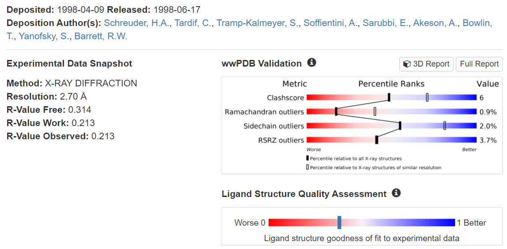Click author Tramp-Kalmeyer, S.
Image resolution: width=507 pixels, height=249 pixels.
257,23
